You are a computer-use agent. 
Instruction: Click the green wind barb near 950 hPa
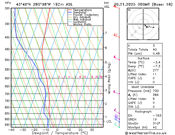pyautogui.click(x=117, y=126)
